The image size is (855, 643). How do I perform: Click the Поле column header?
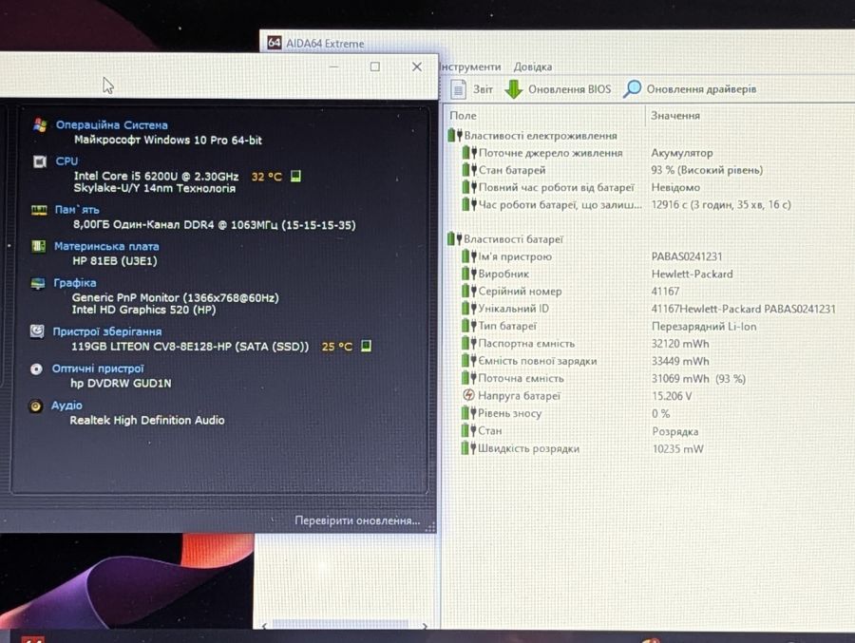[x=463, y=116]
